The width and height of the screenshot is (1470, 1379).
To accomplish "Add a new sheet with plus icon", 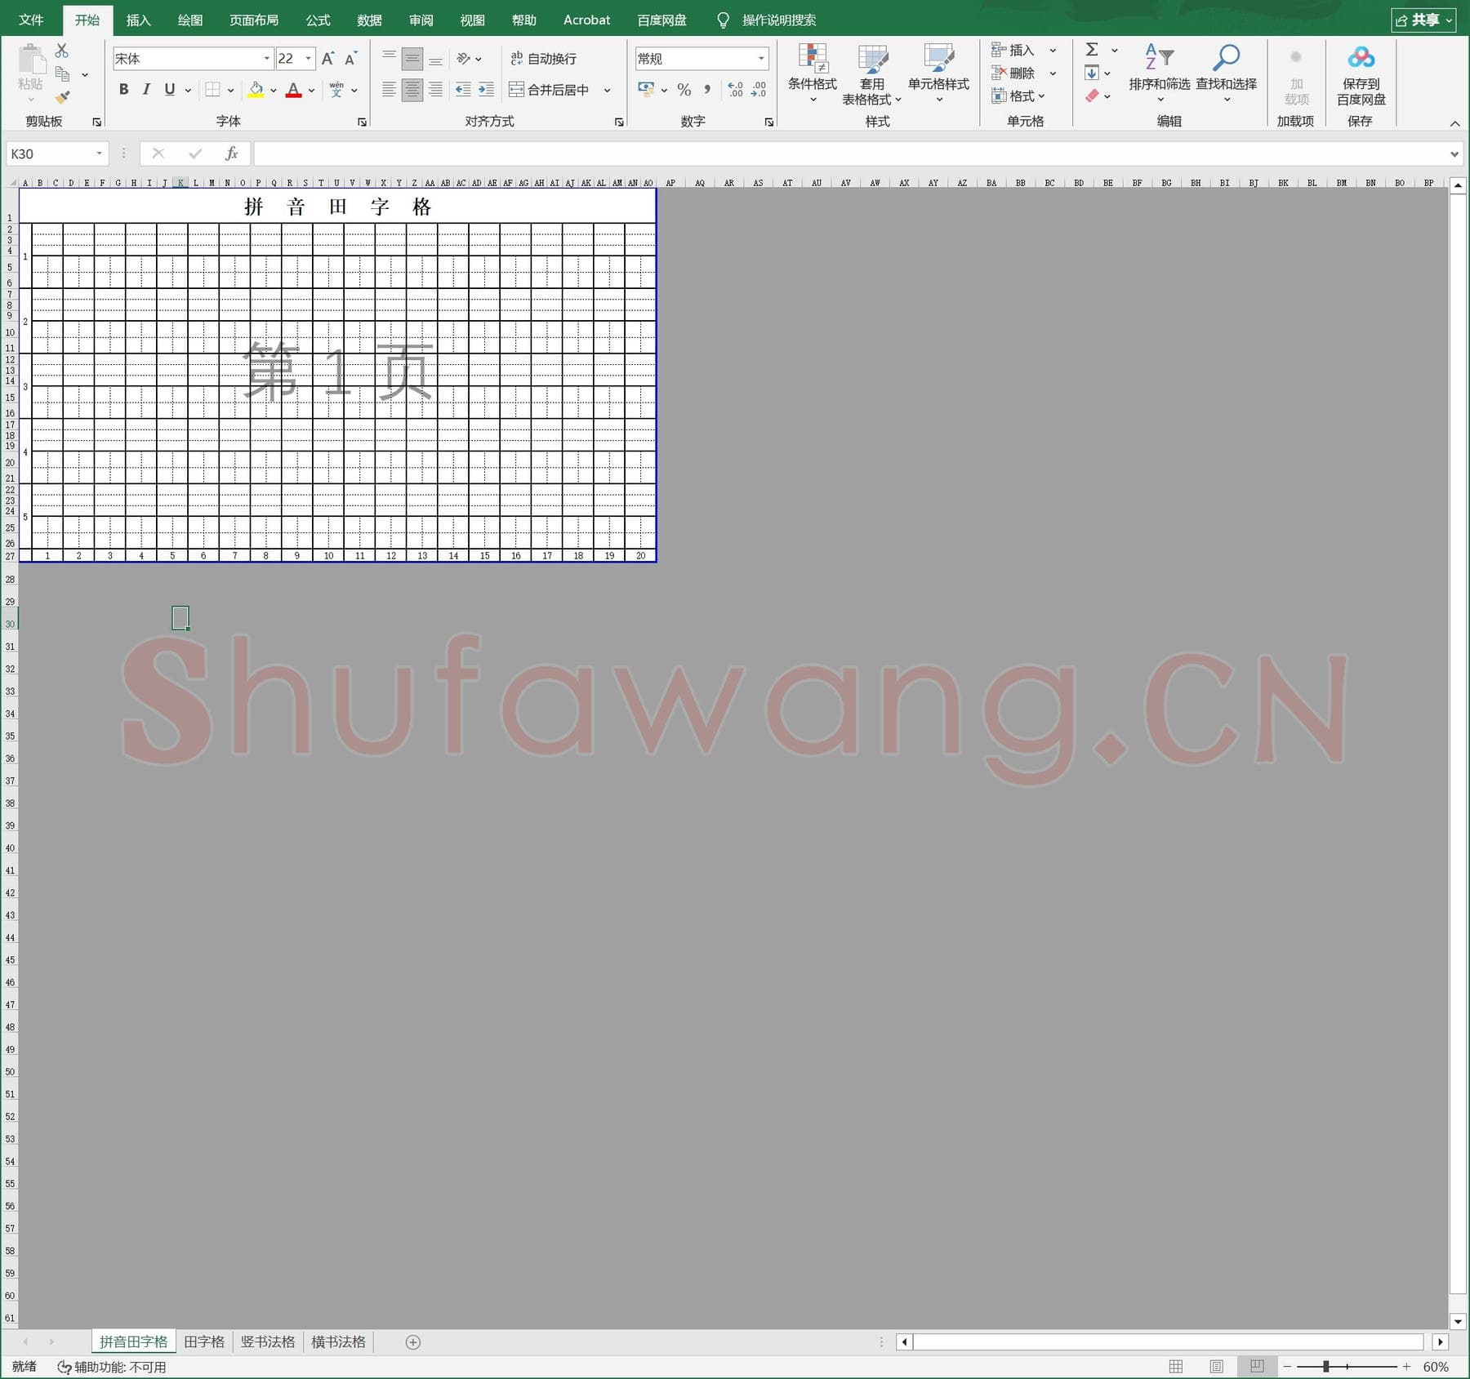I will click(x=413, y=1342).
